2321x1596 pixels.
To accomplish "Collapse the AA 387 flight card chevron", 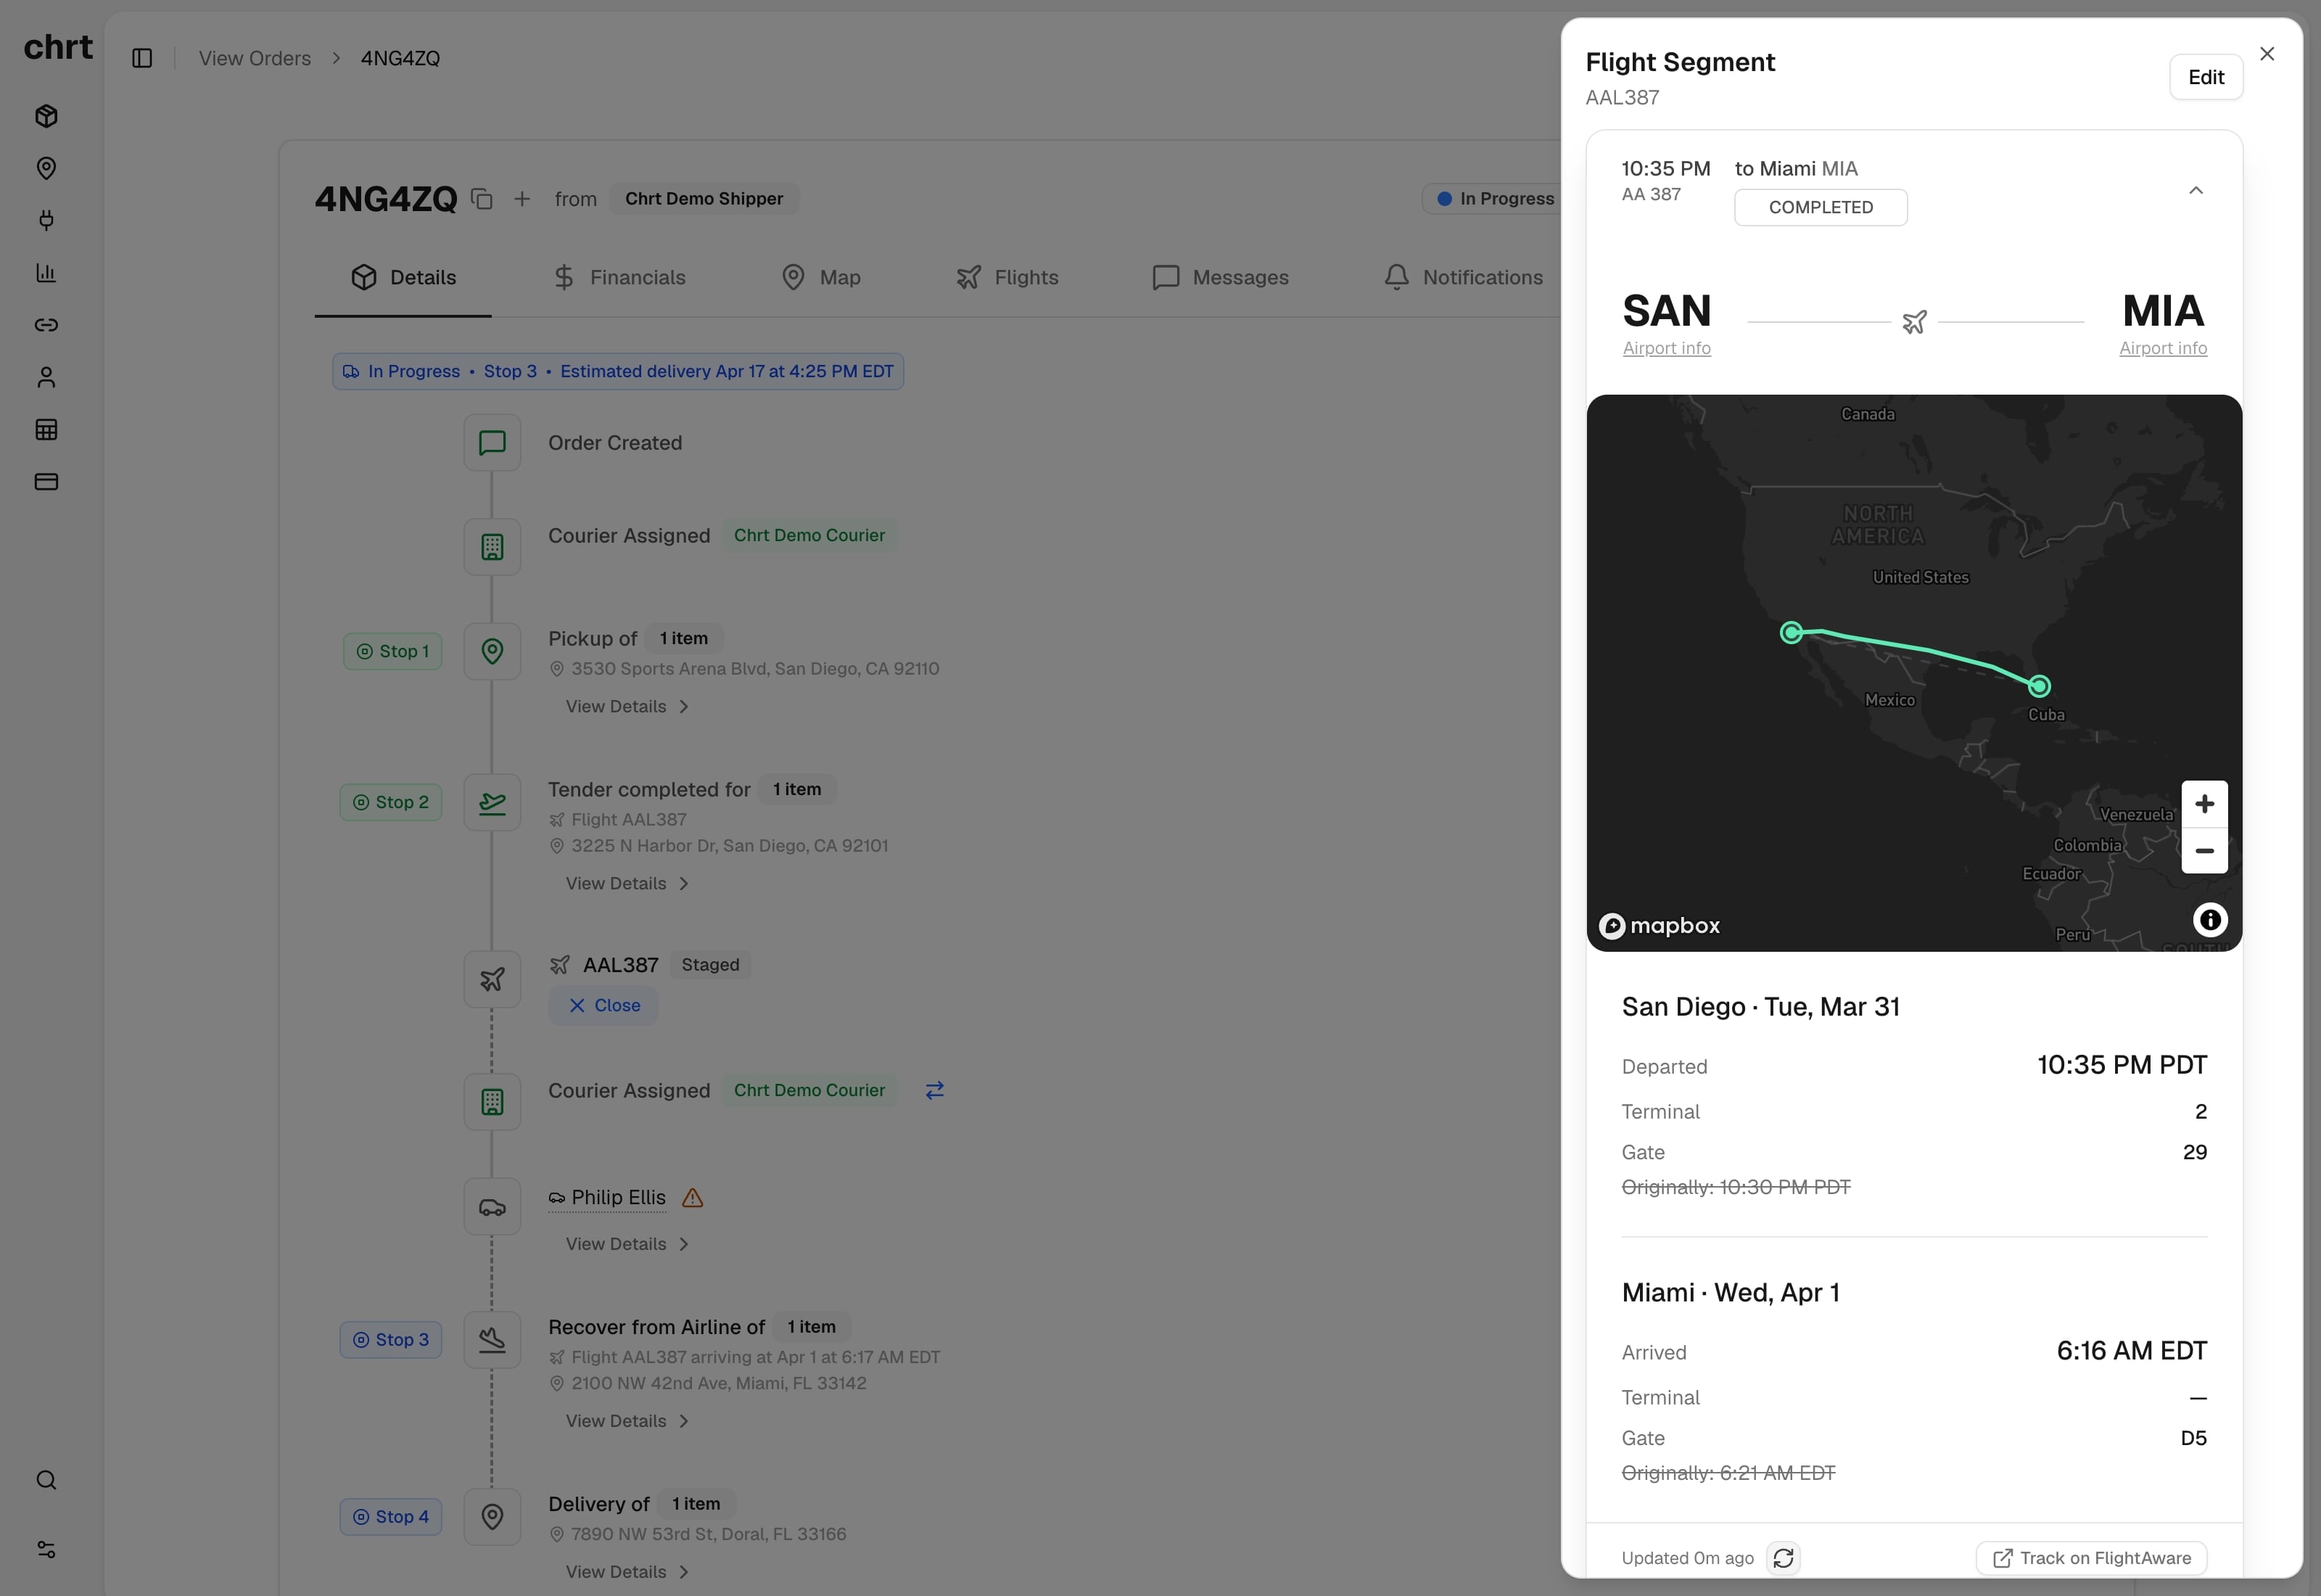I will (2195, 190).
